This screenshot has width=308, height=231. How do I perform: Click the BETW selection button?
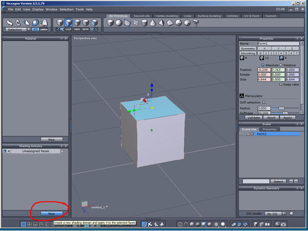tap(85, 29)
